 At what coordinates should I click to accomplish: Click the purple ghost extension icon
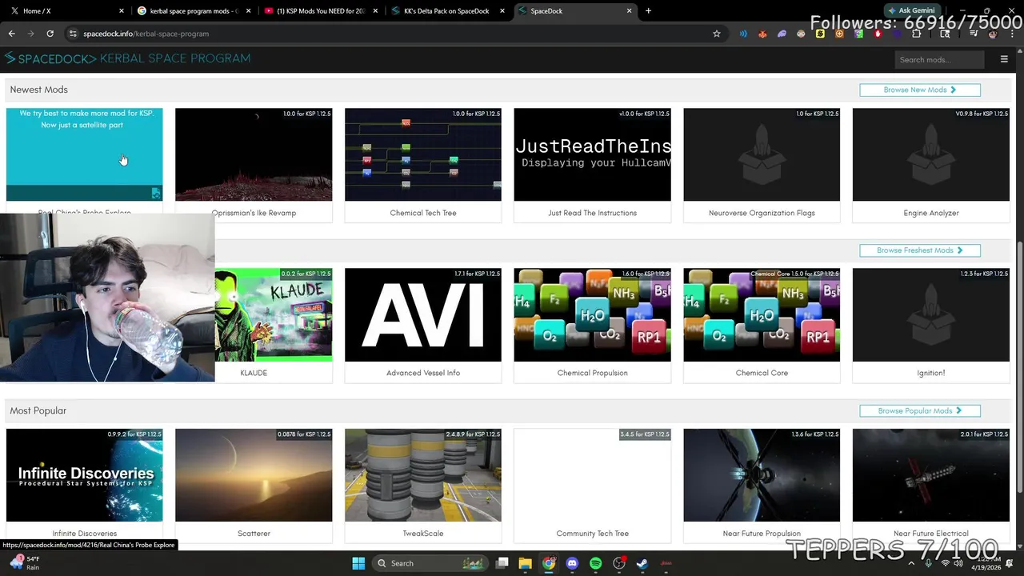pyautogui.click(x=782, y=34)
